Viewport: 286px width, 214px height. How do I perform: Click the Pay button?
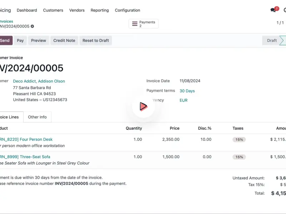(20, 41)
